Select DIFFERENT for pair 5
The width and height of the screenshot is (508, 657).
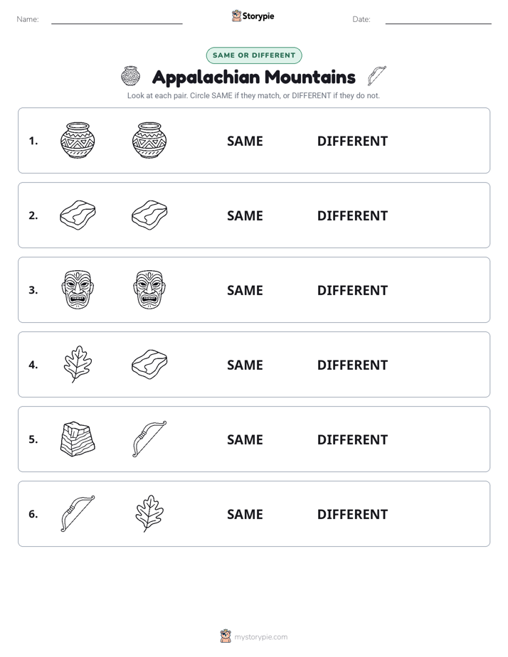point(352,439)
